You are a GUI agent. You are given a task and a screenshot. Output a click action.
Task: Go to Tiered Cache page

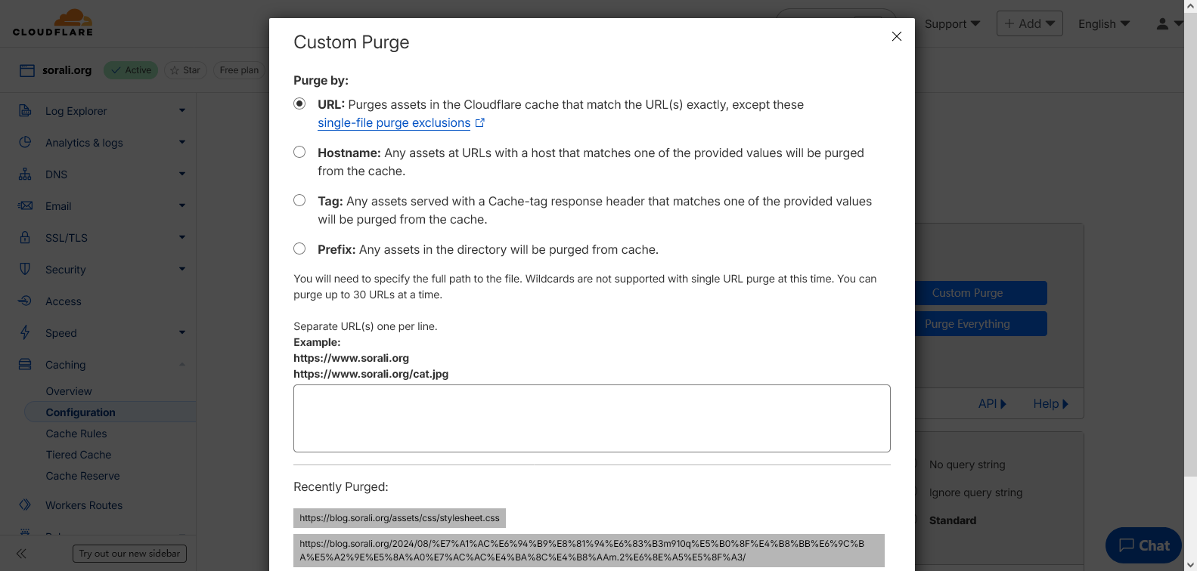[x=79, y=455]
